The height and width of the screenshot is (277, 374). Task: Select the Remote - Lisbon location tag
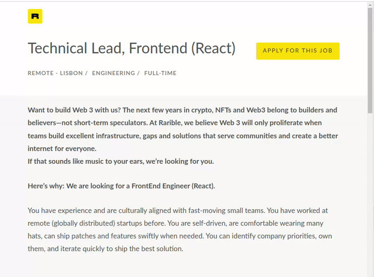pos(55,73)
